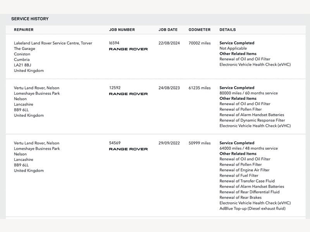
Task: Select the JOB NUMBER column header
Action: point(122,30)
